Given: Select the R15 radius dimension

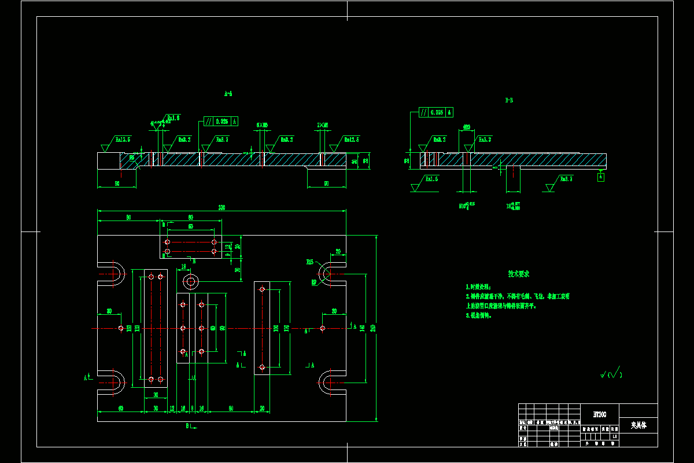Looking at the screenshot, I should [310, 262].
